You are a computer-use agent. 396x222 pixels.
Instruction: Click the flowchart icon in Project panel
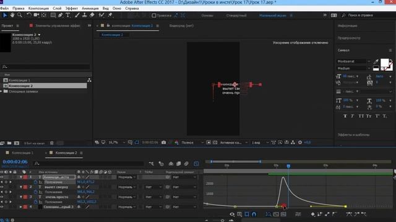click(x=89, y=80)
